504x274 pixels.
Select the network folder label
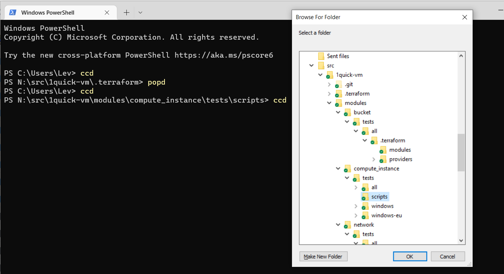pos(364,225)
